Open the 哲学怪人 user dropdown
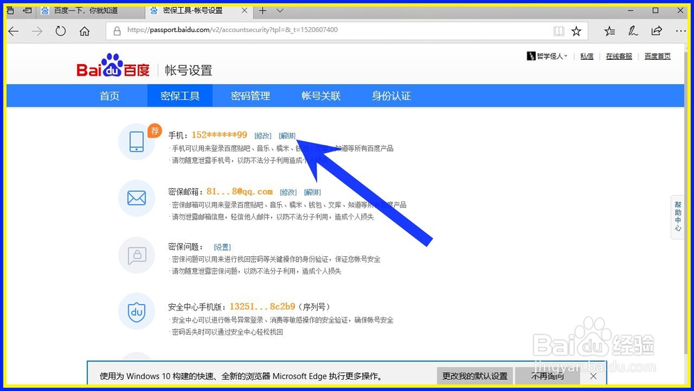Viewport: 694px width, 391px height. [547, 56]
